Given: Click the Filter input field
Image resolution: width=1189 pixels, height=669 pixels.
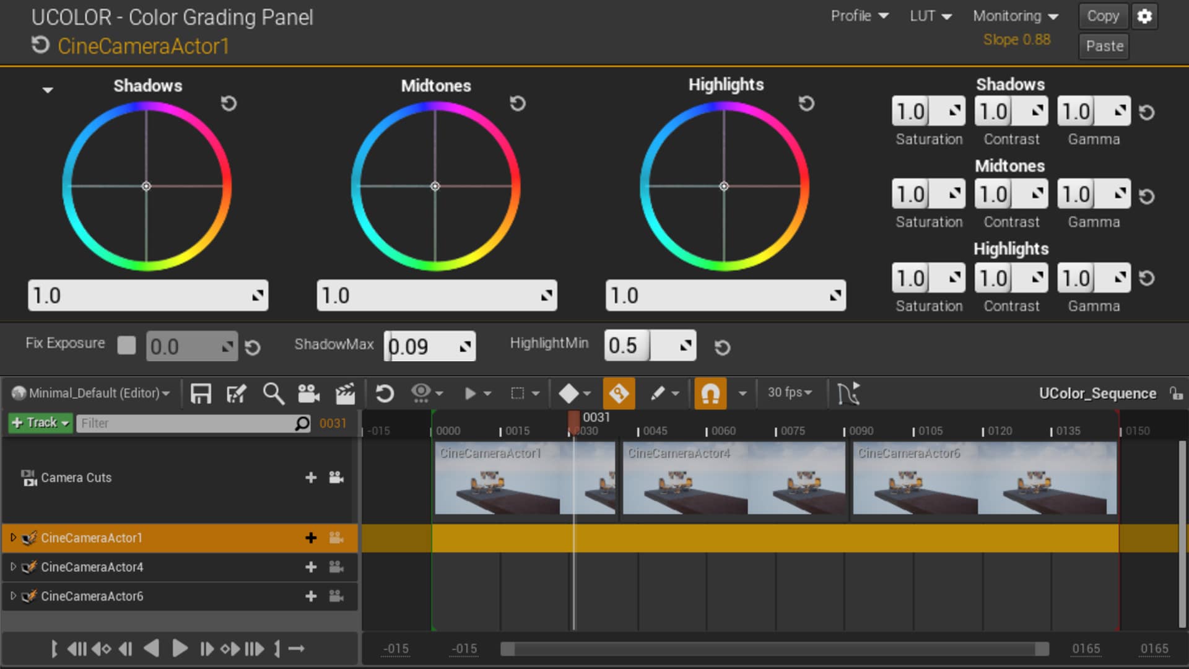Looking at the screenshot, I should 186,423.
